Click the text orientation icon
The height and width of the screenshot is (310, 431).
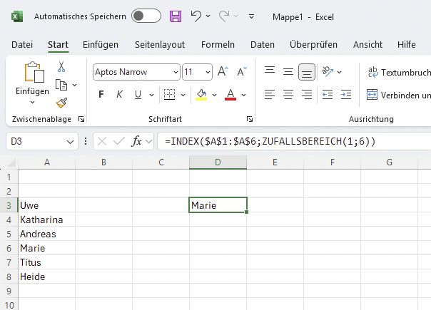328,72
